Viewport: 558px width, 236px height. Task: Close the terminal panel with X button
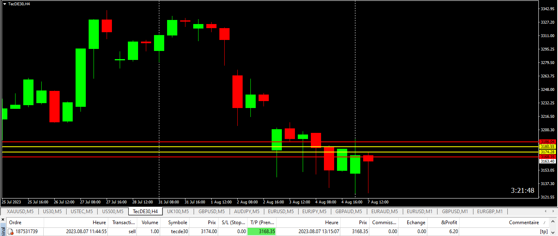tap(2, 220)
